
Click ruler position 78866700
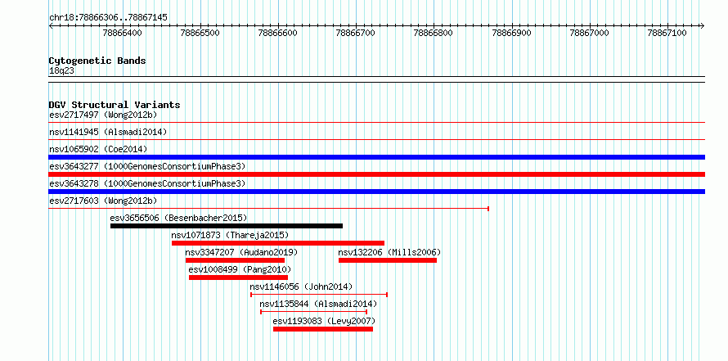356,33
